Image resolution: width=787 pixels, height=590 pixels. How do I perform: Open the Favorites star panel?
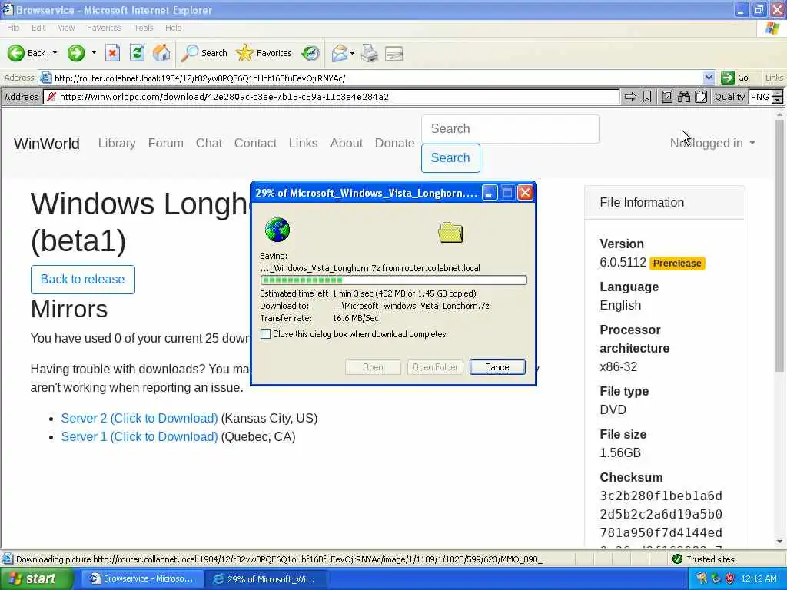click(x=264, y=53)
